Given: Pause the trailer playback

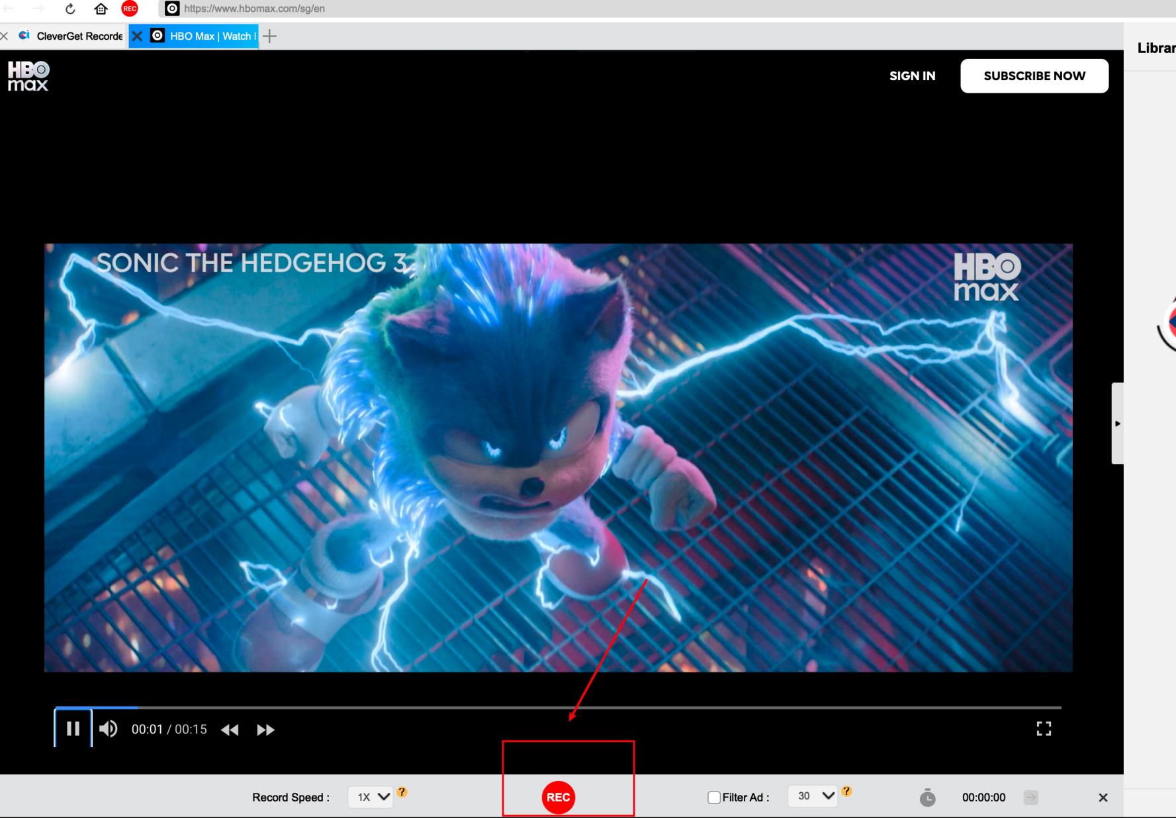Looking at the screenshot, I should [73, 729].
